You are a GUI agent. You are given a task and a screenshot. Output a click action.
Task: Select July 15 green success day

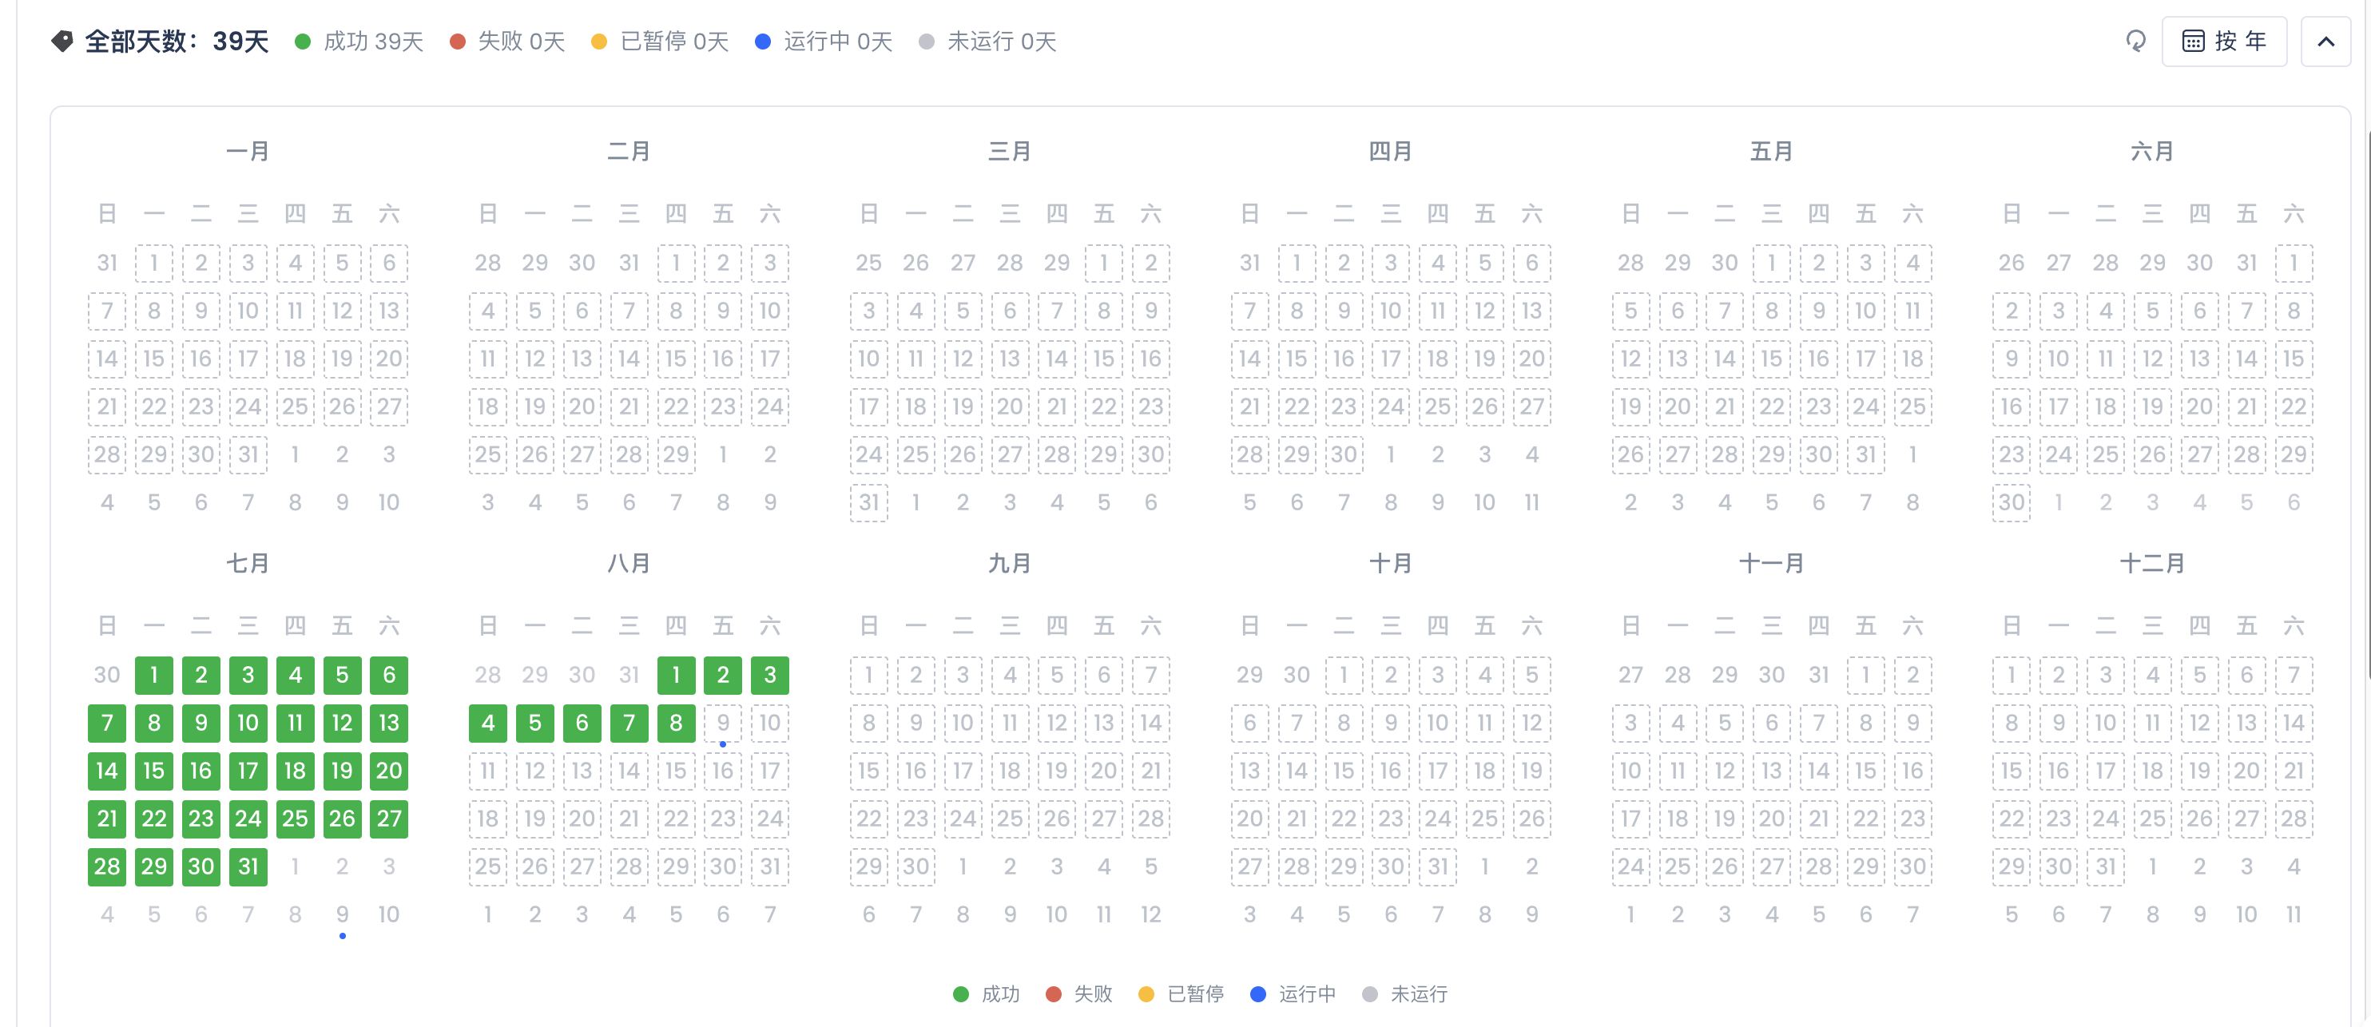(x=153, y=770)
